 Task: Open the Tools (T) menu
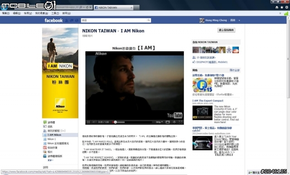pyautogui.click(x=55, y=13)
